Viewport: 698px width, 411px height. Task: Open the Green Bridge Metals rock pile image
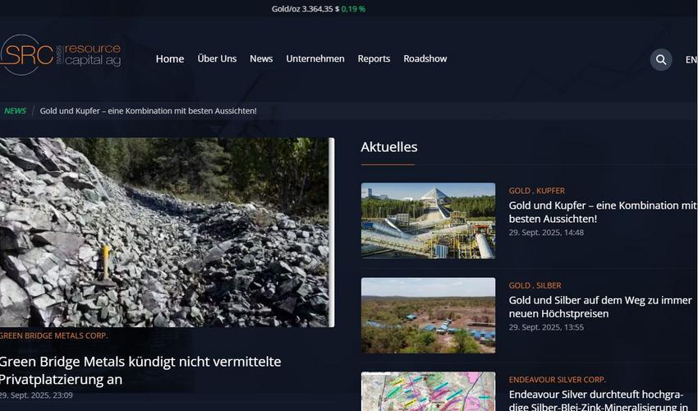click(167, 233)
